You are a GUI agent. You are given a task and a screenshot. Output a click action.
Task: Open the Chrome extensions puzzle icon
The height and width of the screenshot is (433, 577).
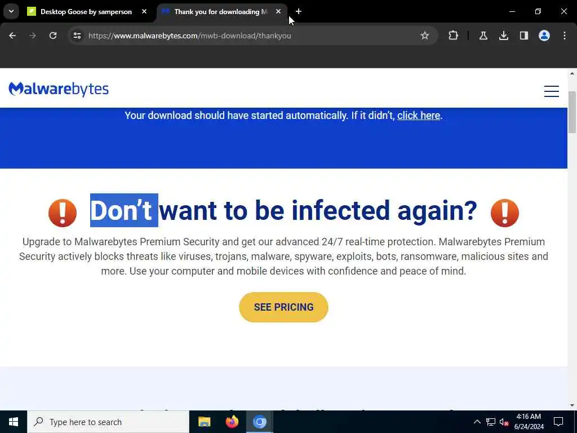453,36
